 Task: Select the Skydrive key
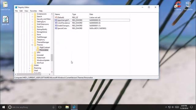[40, 27]
